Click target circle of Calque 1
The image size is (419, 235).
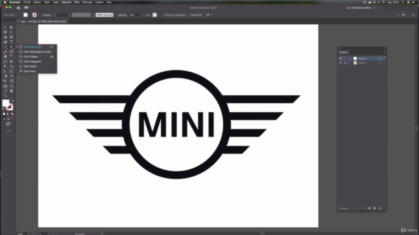[380, 63]
